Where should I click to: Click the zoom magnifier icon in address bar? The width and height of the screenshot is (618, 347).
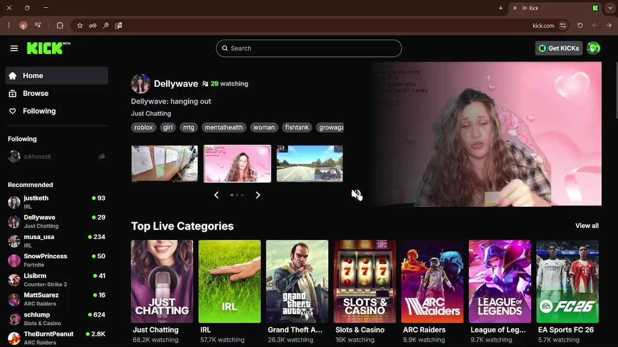(x=106, y=26)
